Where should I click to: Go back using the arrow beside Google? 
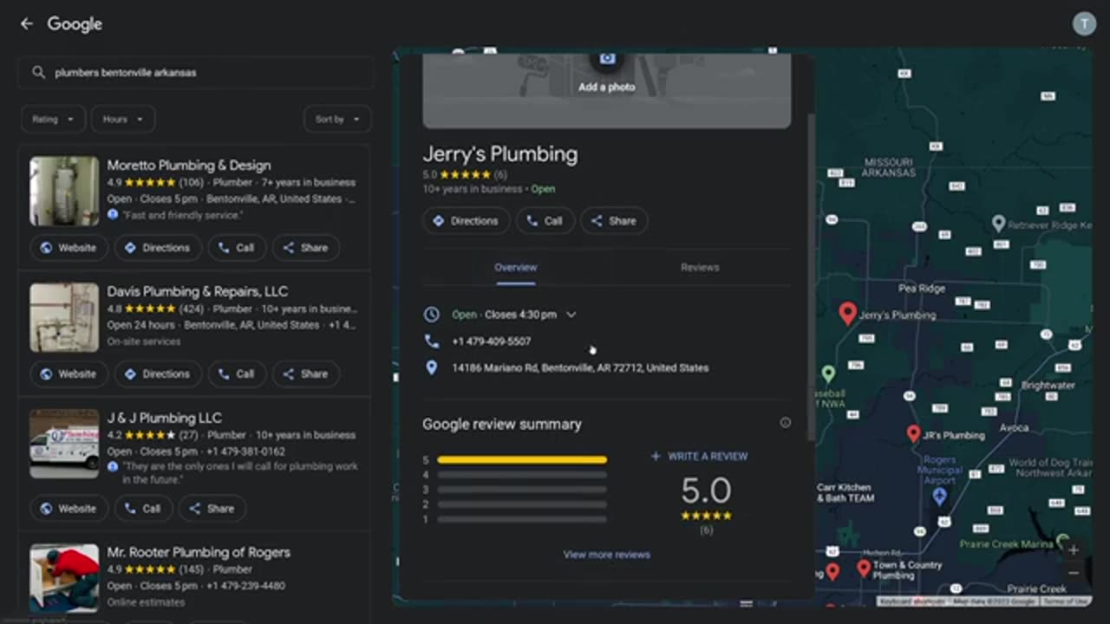pyautogui.click(x=26, y=24)
